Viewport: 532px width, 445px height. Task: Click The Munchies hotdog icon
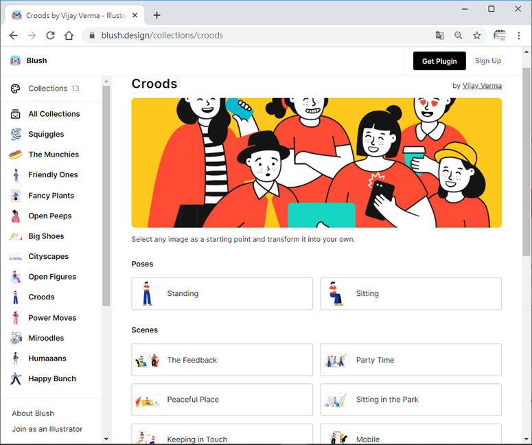(16, 155)
